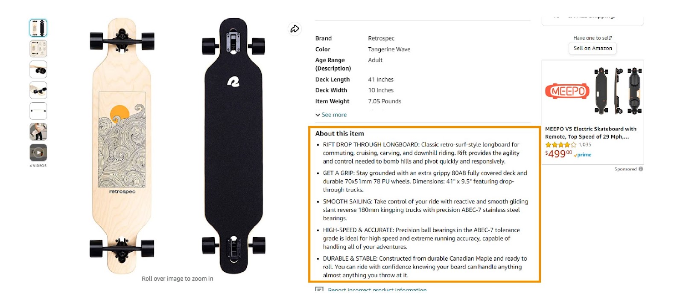Viewport: 683px width, 308px height.
Task: Click the See more chevron arrow
Action: (318, 115)
